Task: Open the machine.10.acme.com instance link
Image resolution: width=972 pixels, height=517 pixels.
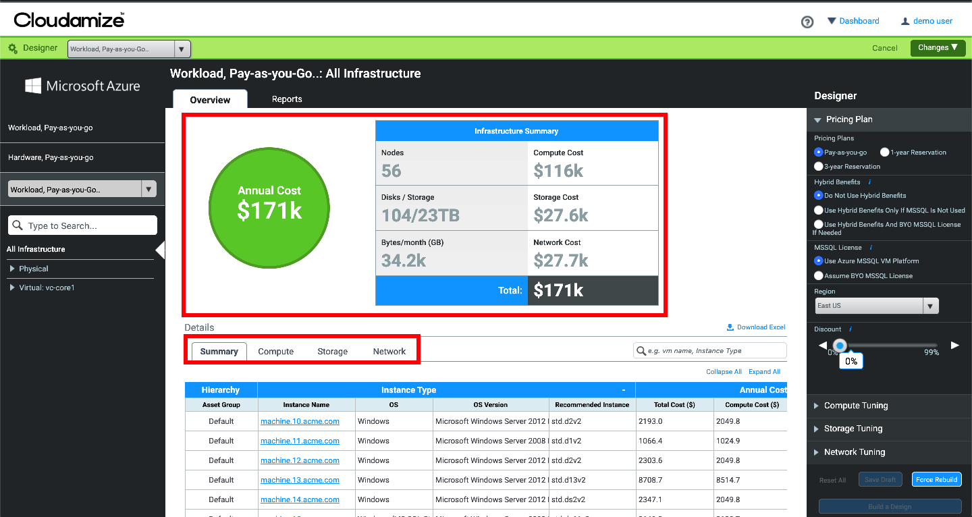Action: [300, 422]
